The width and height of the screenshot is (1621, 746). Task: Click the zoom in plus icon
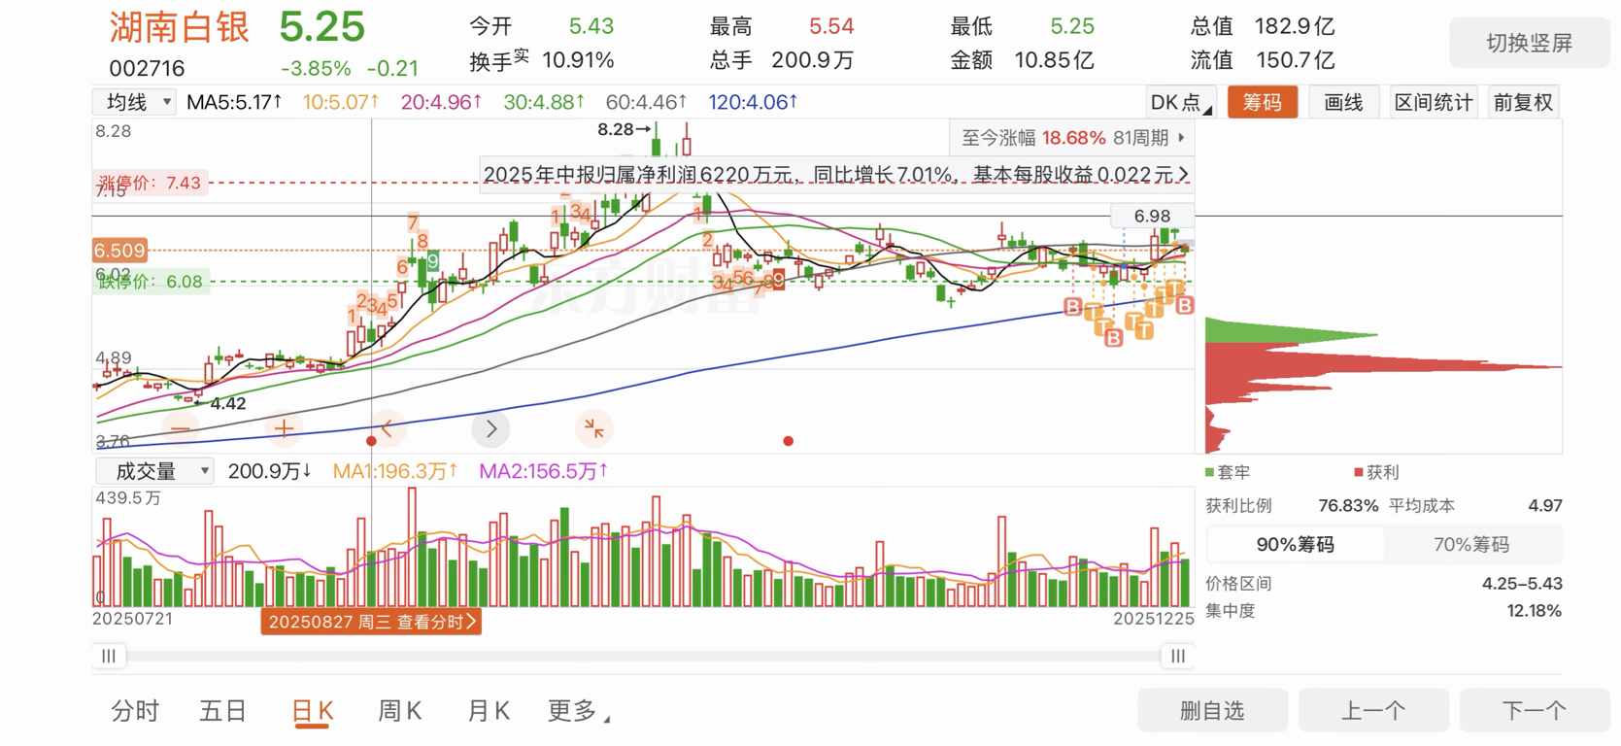click(284, 428)
